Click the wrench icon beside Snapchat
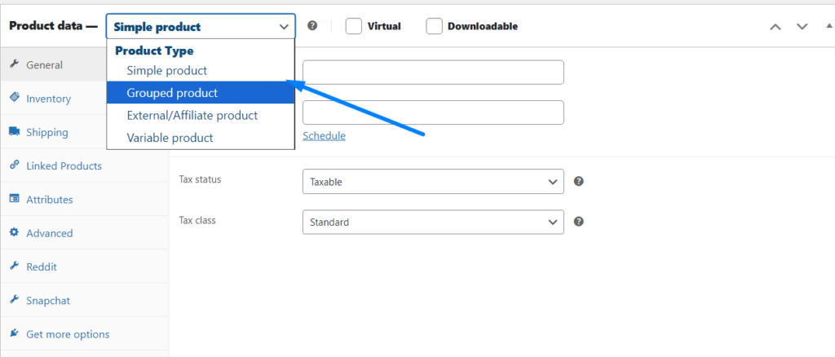 point(15,300)
